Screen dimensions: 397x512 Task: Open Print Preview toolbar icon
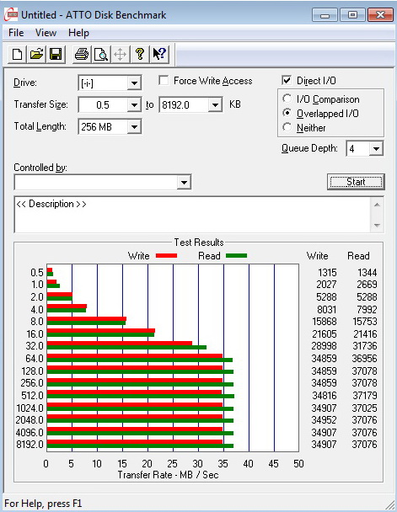[x=101, y=54]
